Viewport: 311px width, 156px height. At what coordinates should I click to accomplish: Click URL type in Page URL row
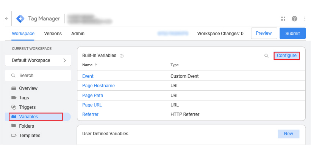[175, 105]
